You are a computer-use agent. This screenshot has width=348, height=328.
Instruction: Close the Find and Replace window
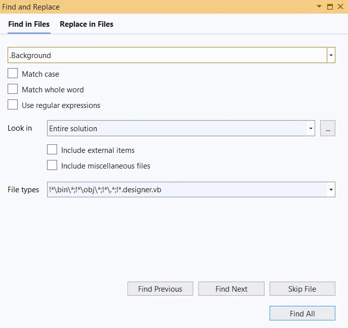[x=340, y=7]
